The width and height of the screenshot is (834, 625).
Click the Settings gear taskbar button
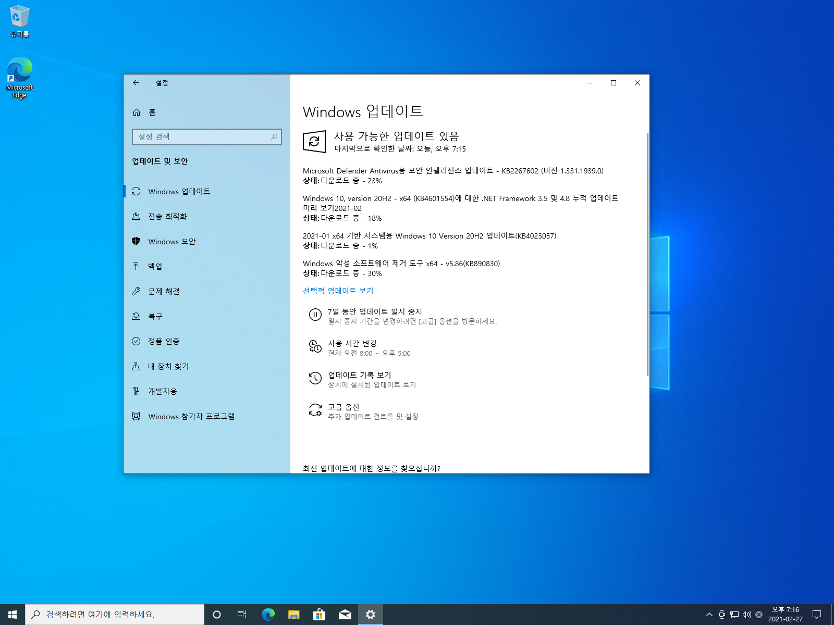click(371, 615)
